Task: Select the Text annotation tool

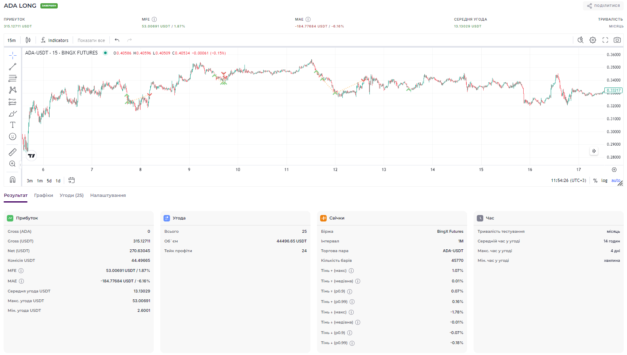Action: [13, 125]
